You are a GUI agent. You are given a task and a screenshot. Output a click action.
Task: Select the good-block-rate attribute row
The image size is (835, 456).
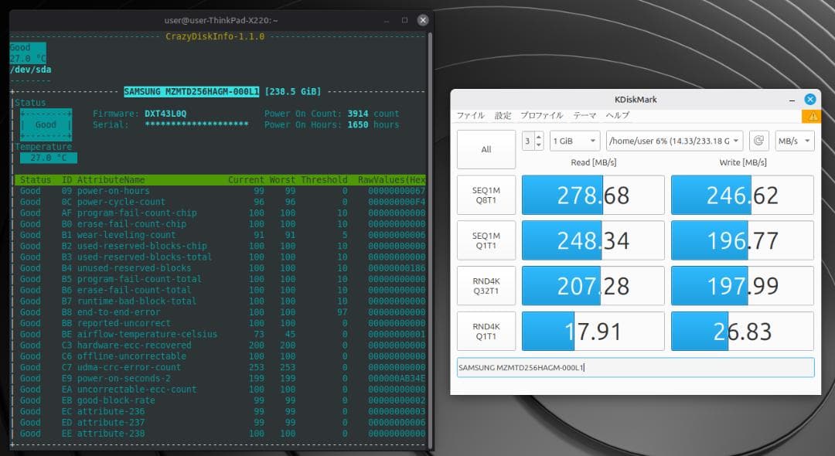[x=220, y=400]
